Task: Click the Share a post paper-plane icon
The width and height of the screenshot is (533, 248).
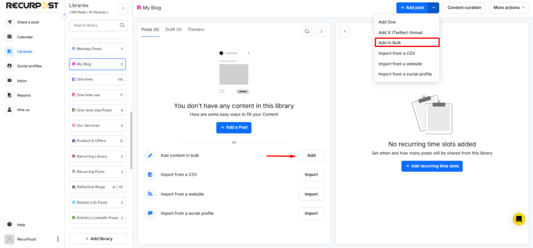Action: (9, 22)
